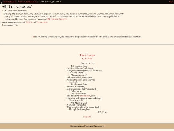Open the Internet Archive source link
The image size is (174, 131).
point(58,19)
